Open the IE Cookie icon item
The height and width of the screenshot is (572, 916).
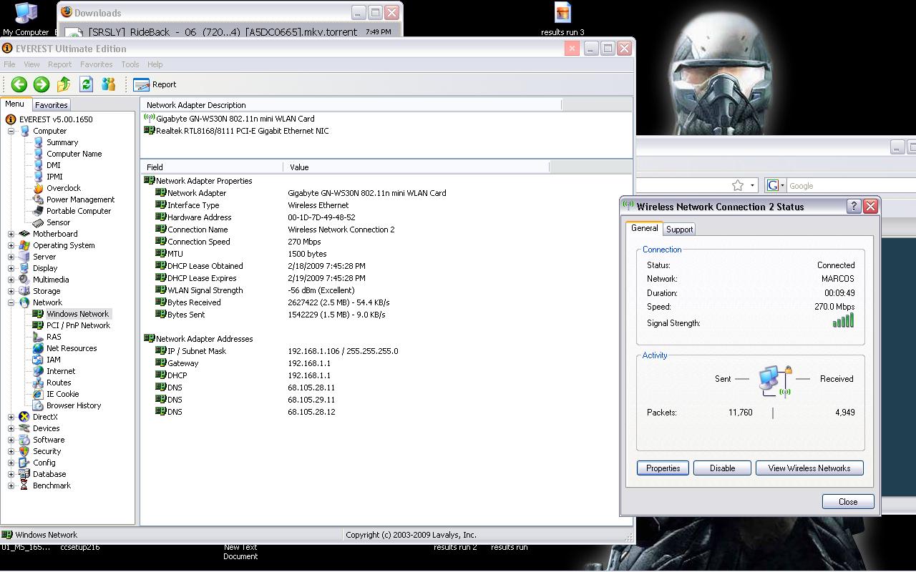click(39, 394)
